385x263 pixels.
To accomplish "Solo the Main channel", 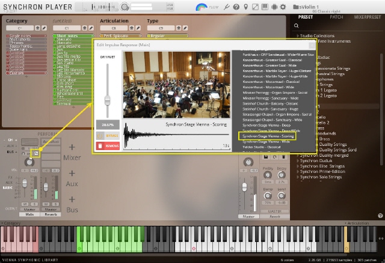I will pyautogui.click(x=34, y=204).
